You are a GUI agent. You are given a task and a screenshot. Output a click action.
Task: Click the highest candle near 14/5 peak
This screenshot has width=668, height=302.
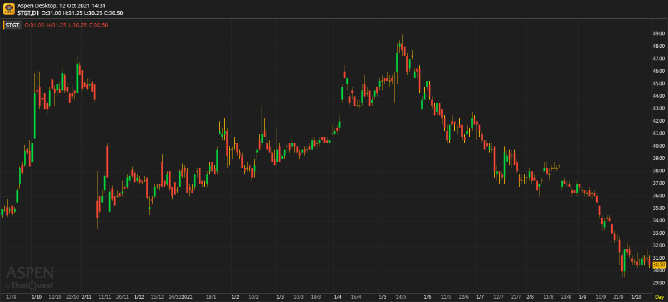point(402,48)
